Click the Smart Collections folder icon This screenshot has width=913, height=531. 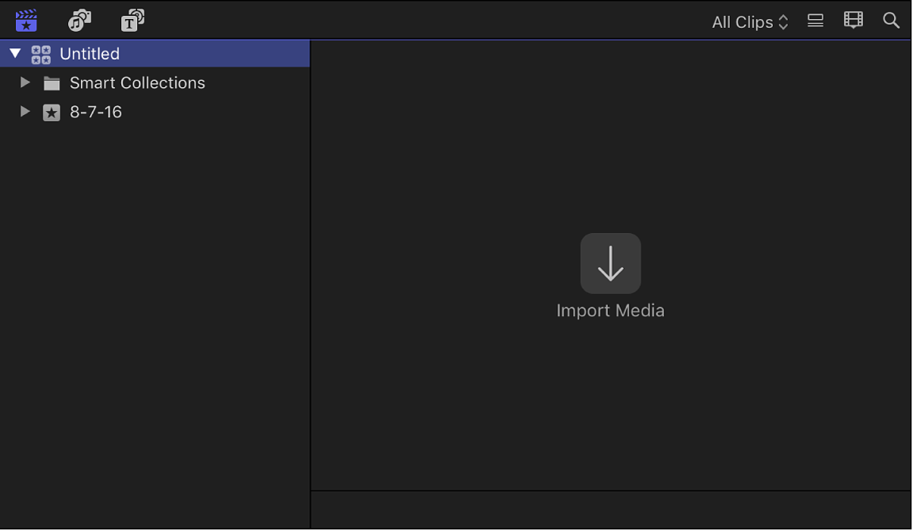point(52,83)
